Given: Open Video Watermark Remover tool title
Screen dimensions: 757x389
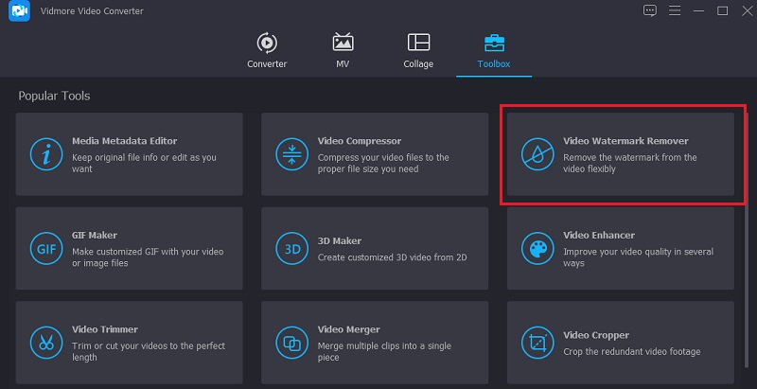Looking at the screenshot, I should pos(625,141).
